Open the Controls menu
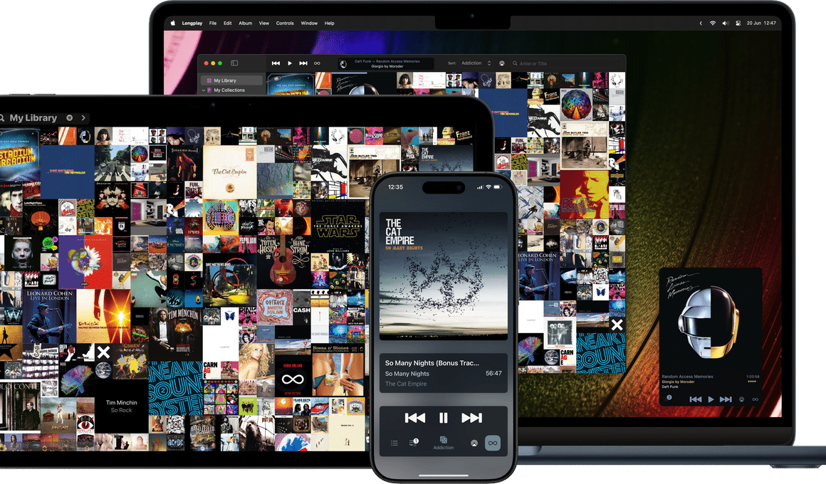The image size is (826, 484). (285, 23)
